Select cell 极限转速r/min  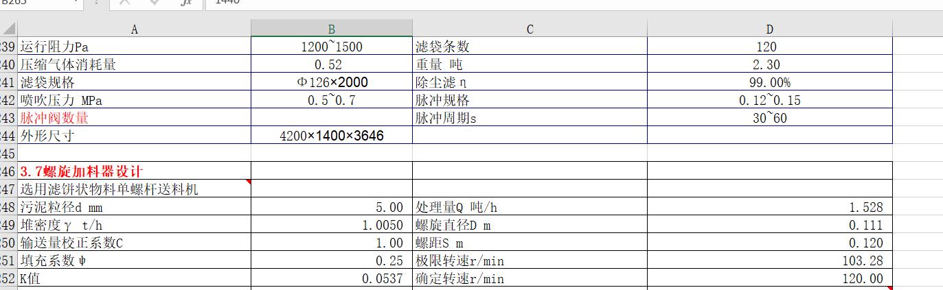[x=530, y=261]
